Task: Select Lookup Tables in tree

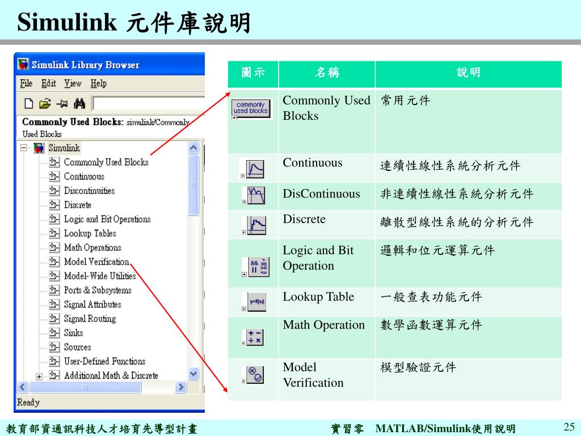Action: 90,233
